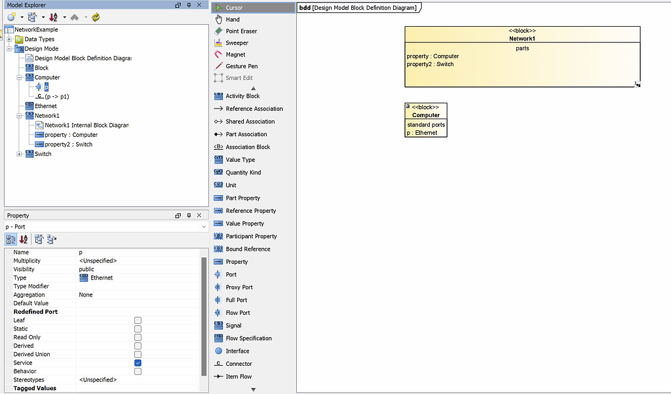
Task: Expand the Switch node in Model Explorer
Action: [x=20, y=153]
